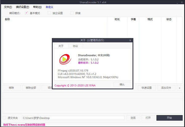Click the 移除 button
Viewport: 185px width, 127px height.
12,88
